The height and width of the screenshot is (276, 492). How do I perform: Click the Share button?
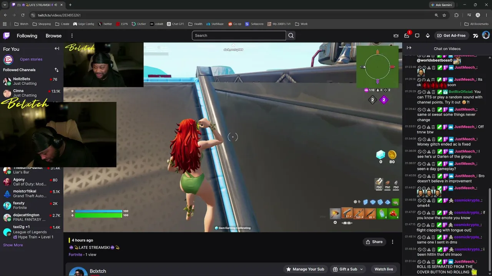pyautogui.click(x=374, y=242)
